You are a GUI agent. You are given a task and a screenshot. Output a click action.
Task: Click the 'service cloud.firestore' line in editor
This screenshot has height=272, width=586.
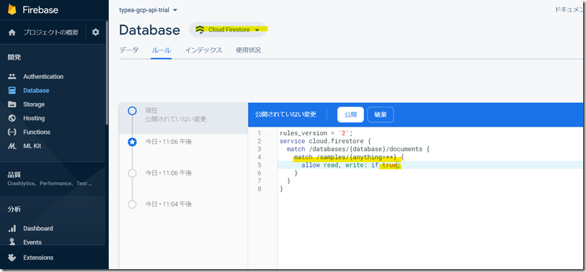[325, 141]
